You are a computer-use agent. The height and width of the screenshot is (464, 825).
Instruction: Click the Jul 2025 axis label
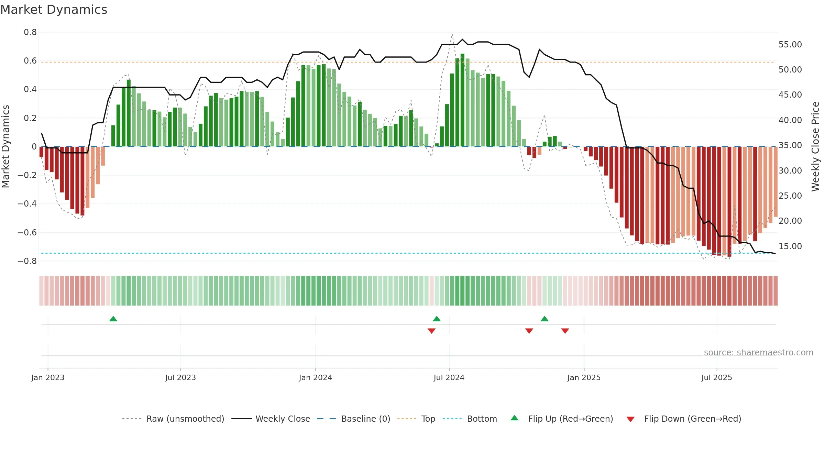(717, 377)
